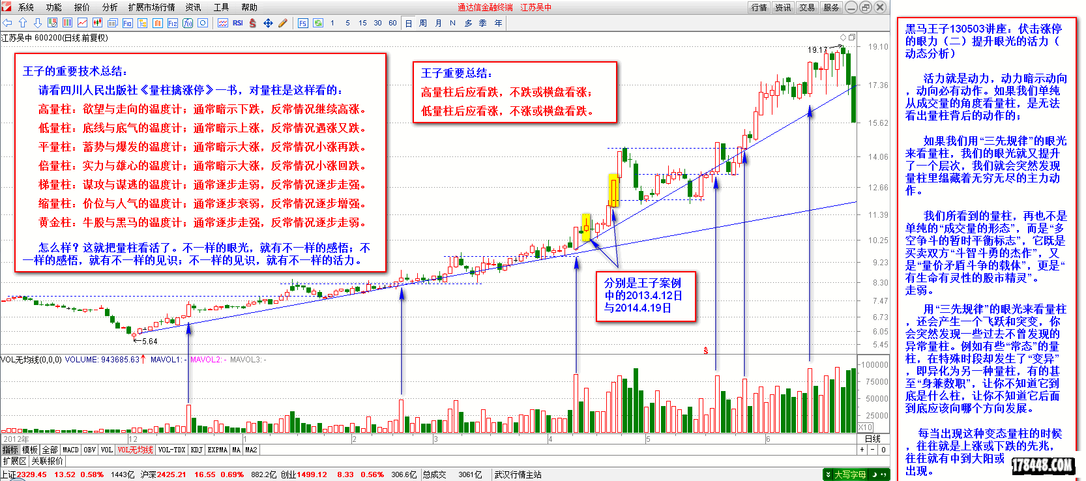Click the minus zoom button at bottom right
The image size is (1086, 481).
pyautogui.click(x=873, y=450)
